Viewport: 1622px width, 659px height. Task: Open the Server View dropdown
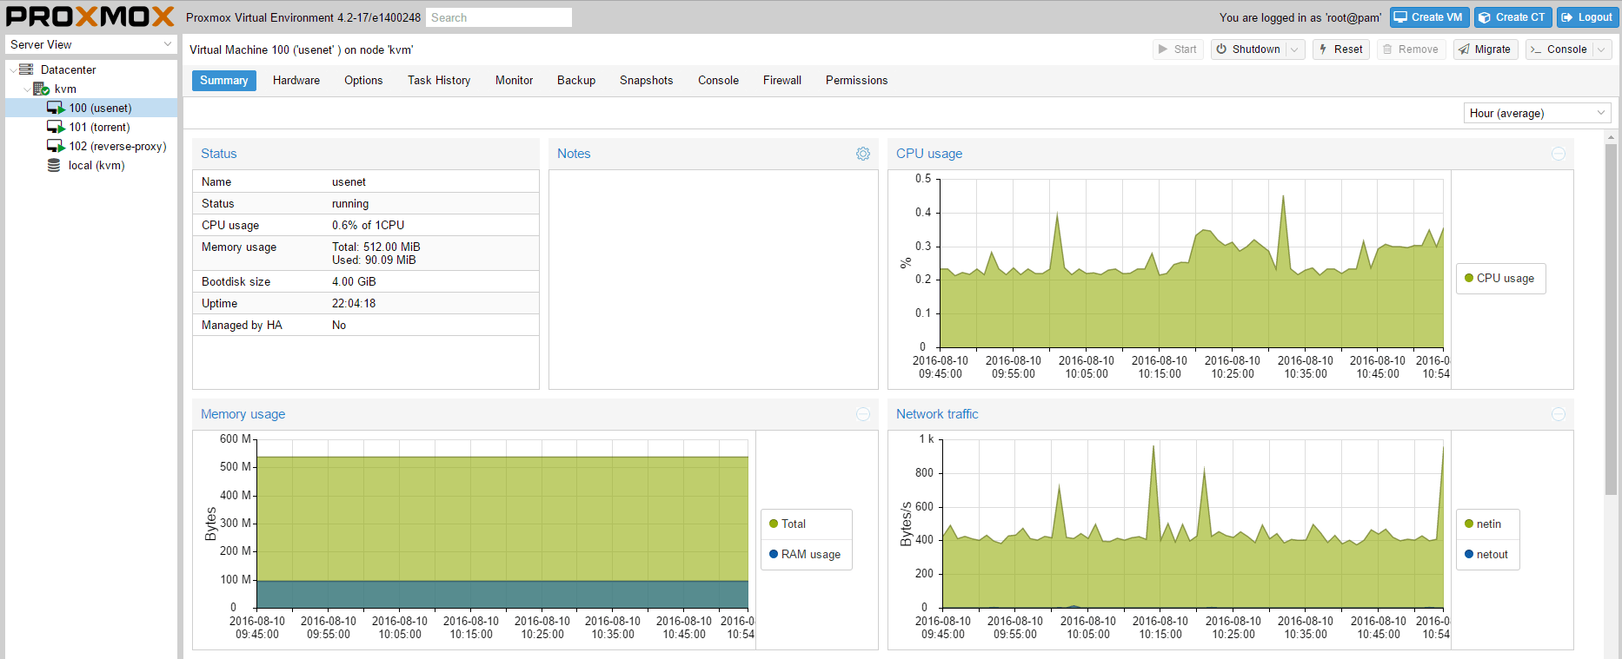pyautogui.click(x=90, y=44)
